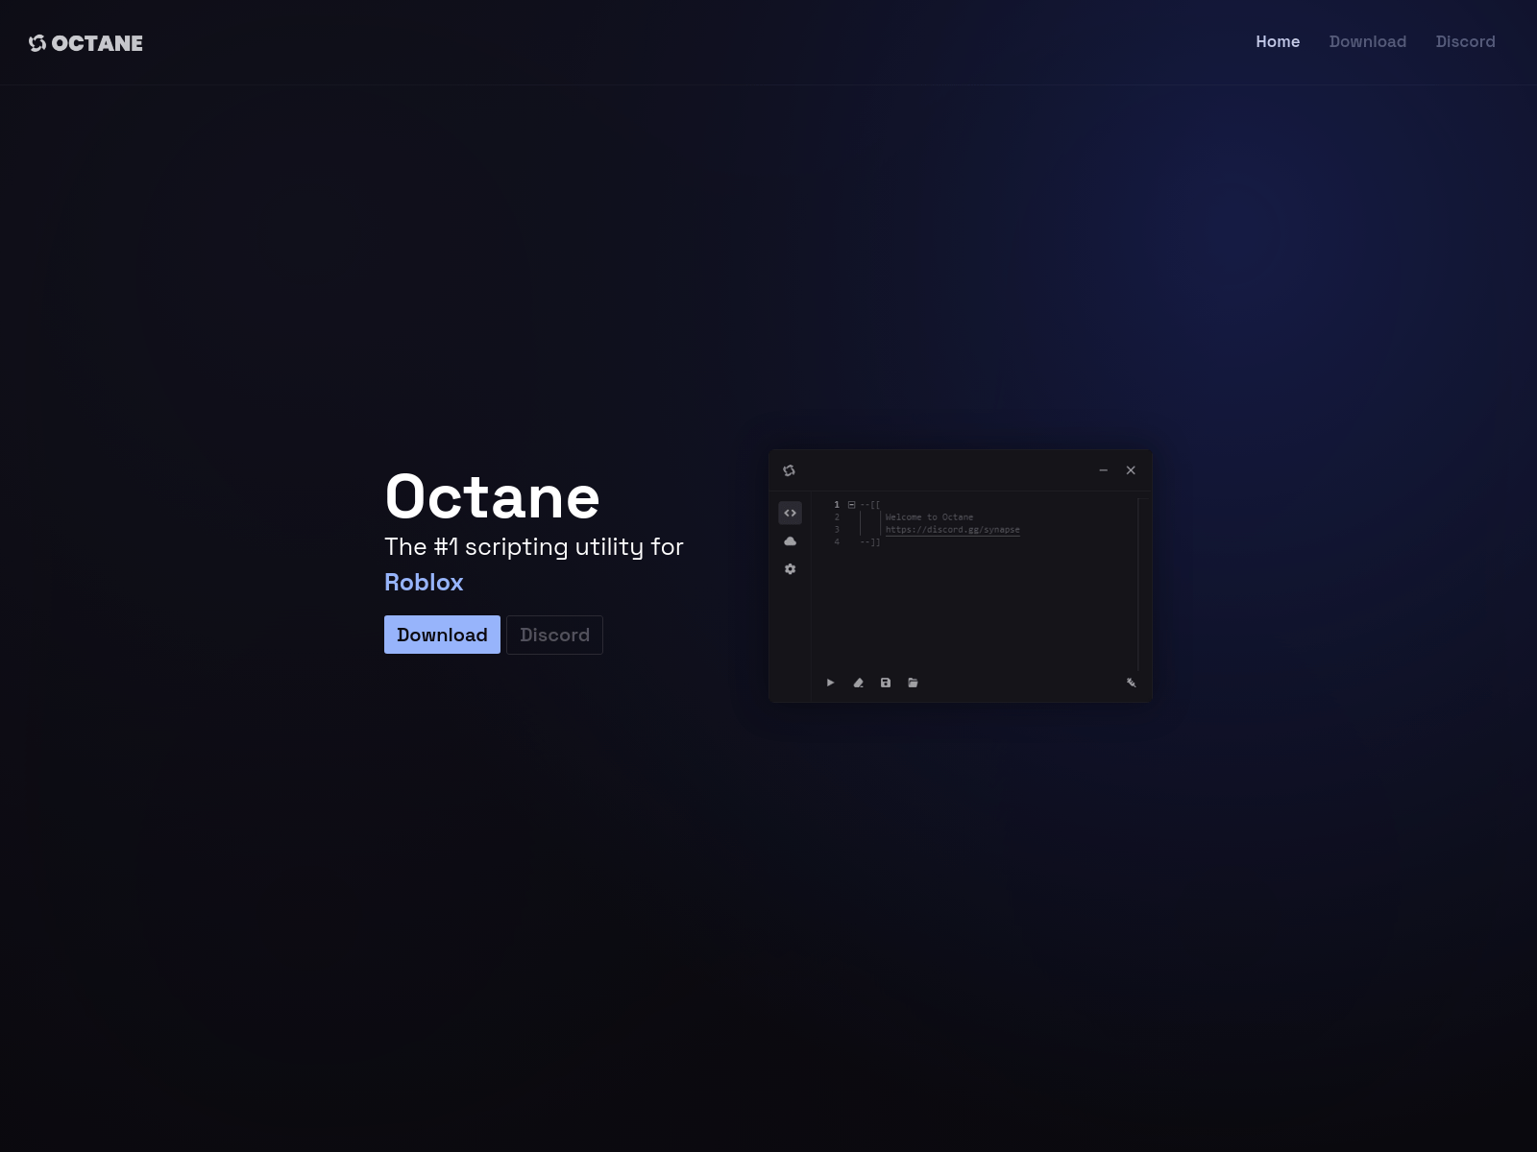Click the Octane logo icon in the app window title bar
1537x1152 pixels.
789,470
